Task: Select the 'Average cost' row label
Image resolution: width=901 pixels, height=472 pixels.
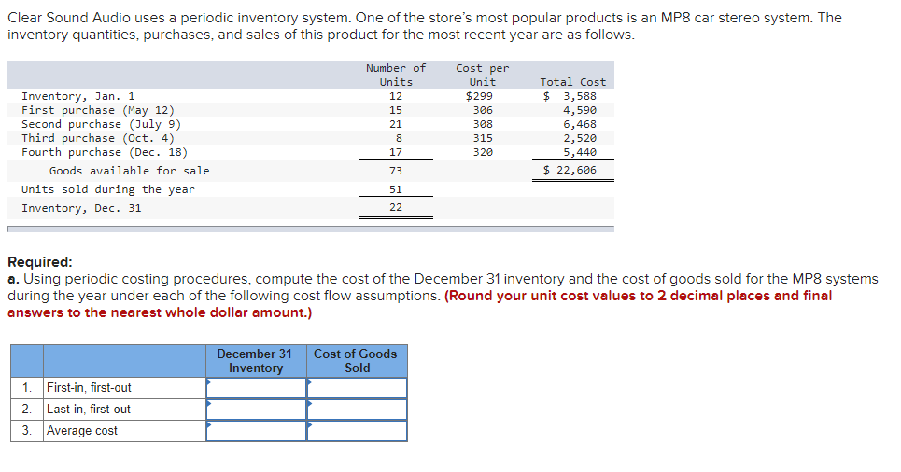Action: tap(81, 430)
